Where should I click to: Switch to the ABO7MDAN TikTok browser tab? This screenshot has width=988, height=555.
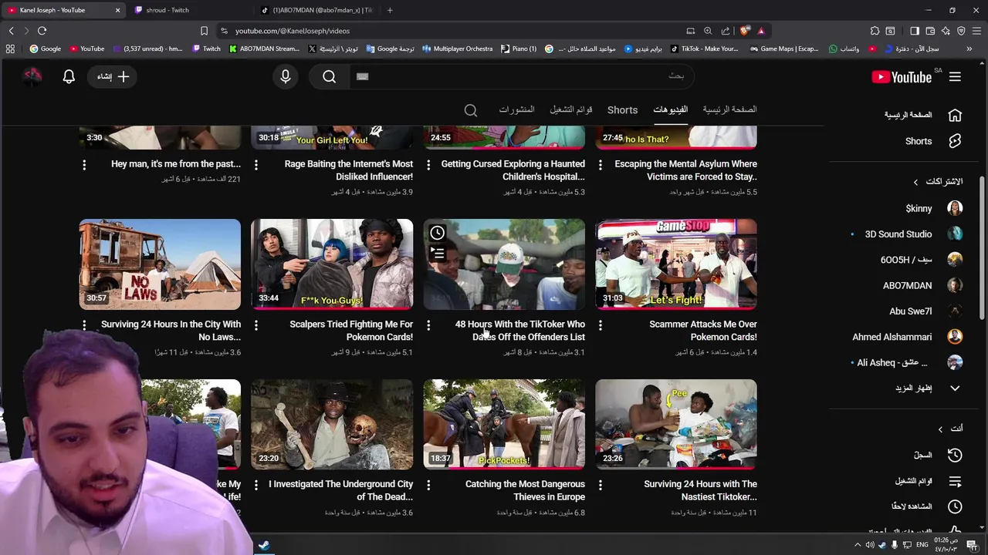tap(316, 10)
